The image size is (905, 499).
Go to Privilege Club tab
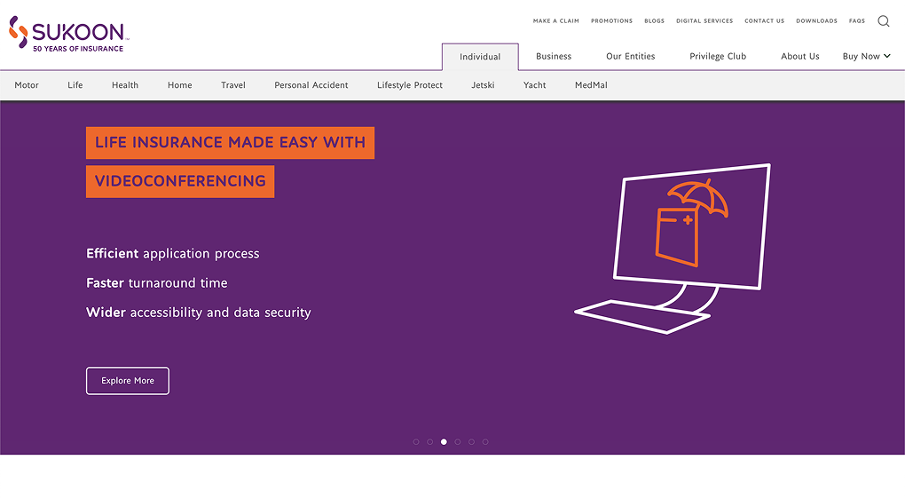tap(718, 56)
